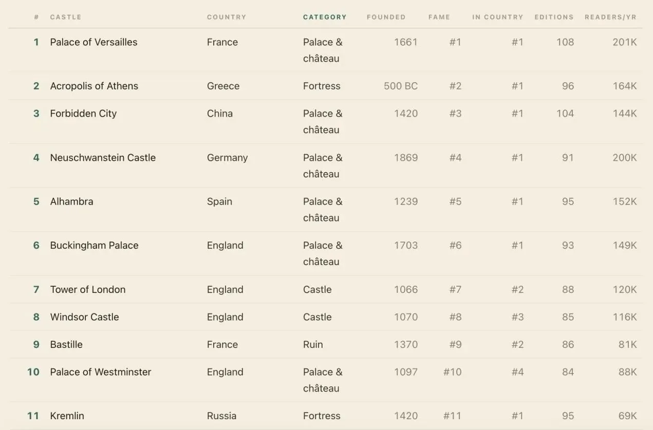
Task: Click the # rank column header
Action: 36,17
